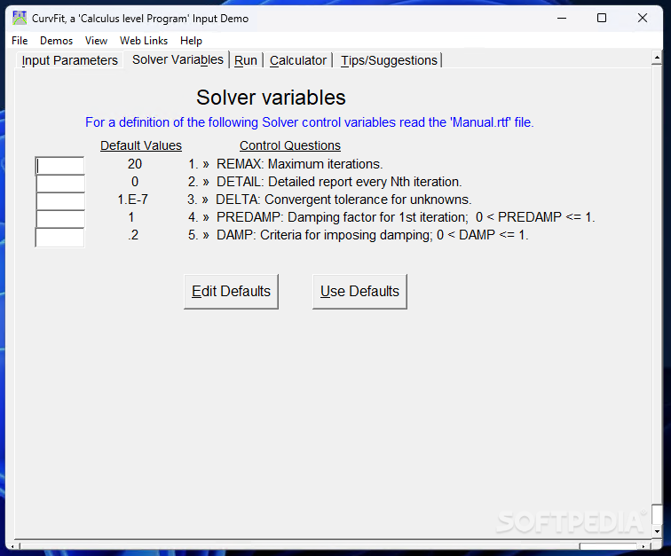Click the CurvFit application icon in title bar
The image size is (671, 556).
[20, 18]
